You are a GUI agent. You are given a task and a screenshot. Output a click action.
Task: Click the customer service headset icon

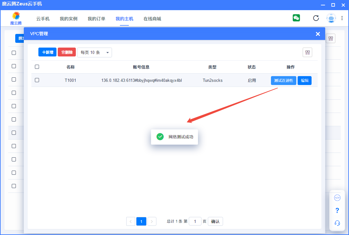coord(337,223)
